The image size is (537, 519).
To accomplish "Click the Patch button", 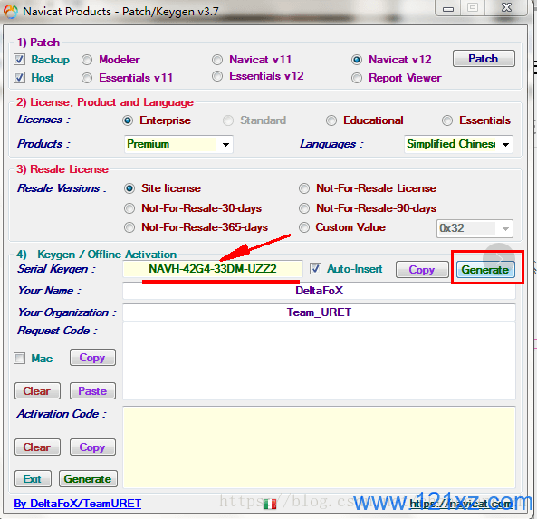I will pos(484,59).
